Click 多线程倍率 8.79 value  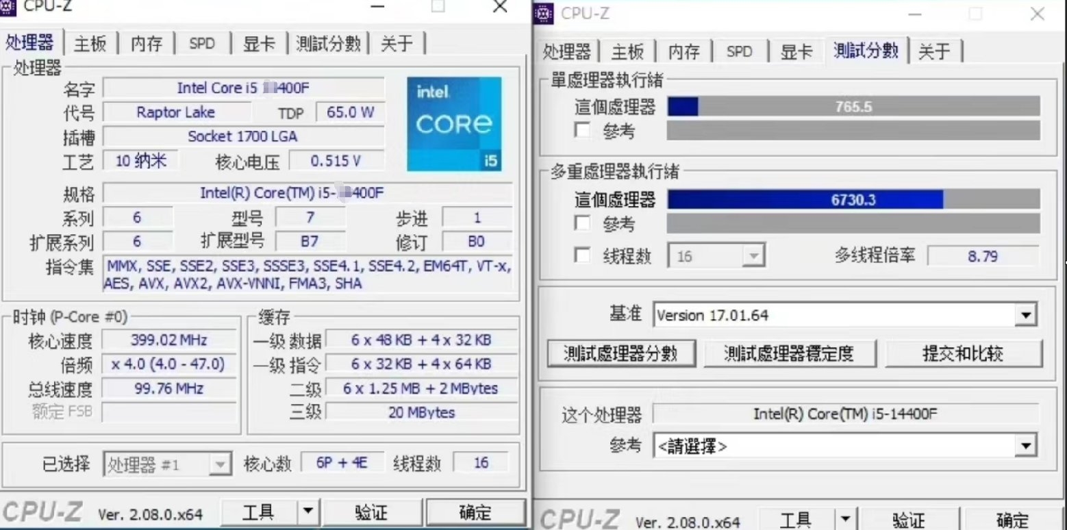[x=983, y=256]
